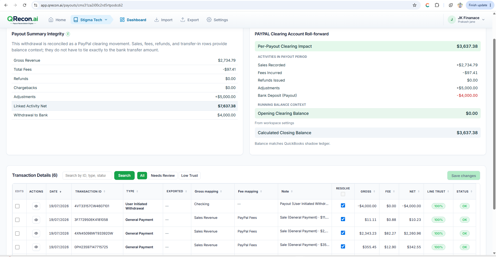The width and height of the screenshot is (496, 257).
Task: Open browser extensions puzzle icon
Action: [437, 5]
